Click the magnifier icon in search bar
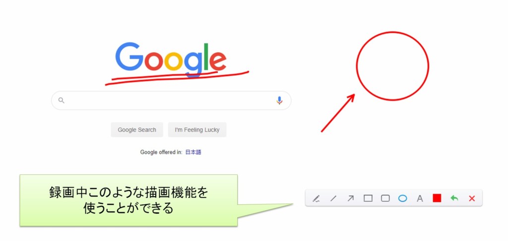The image size is (508, 241). coord(61,100)
